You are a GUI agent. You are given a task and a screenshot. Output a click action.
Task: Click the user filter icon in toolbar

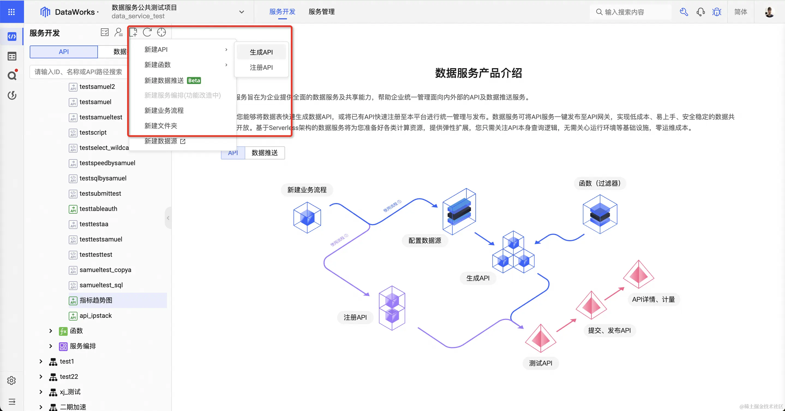(x=119, y=32)
